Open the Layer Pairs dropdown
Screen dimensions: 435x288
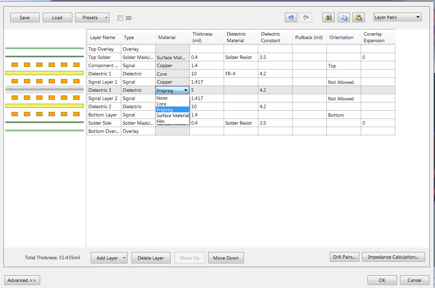(x=397, y=17)
